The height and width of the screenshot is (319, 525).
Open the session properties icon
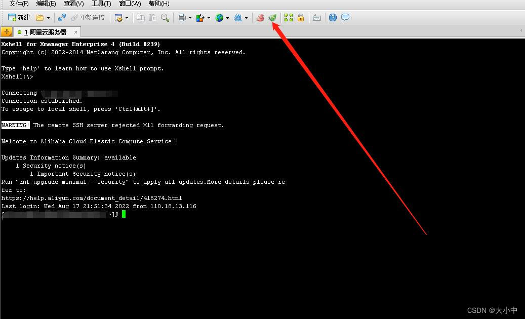118,18
